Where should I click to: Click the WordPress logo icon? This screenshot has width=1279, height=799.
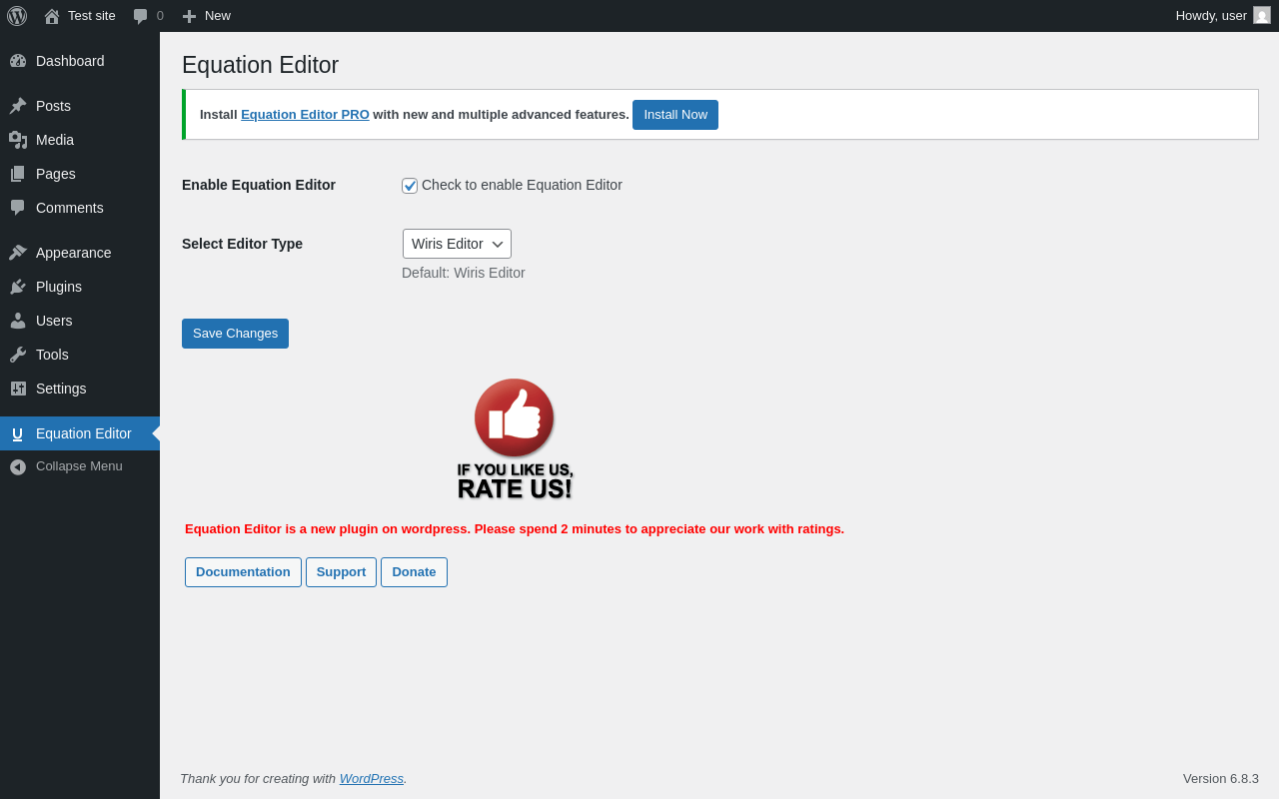tap(17, 16)
